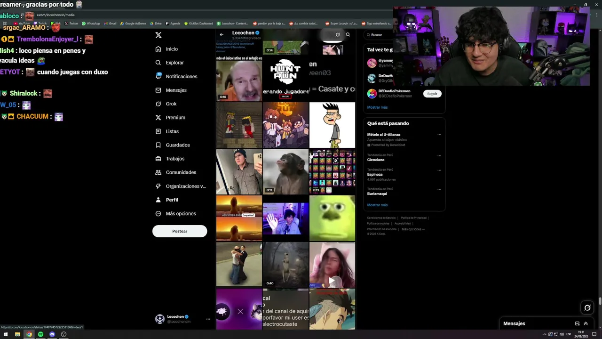602x339 pixels.
Task: Open the WhatsApp bookmark
Action: (x=91, y=24)
